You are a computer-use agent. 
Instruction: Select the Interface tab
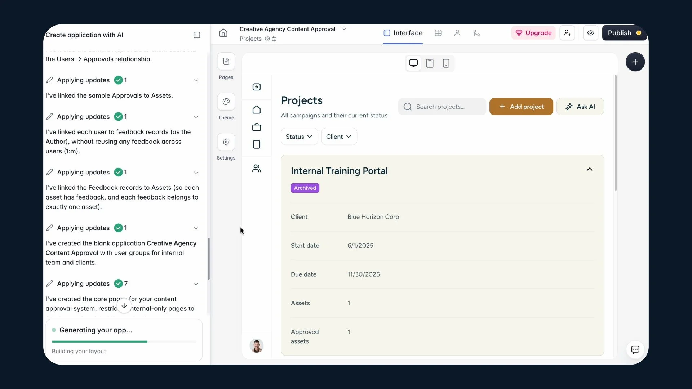point(403,33)
